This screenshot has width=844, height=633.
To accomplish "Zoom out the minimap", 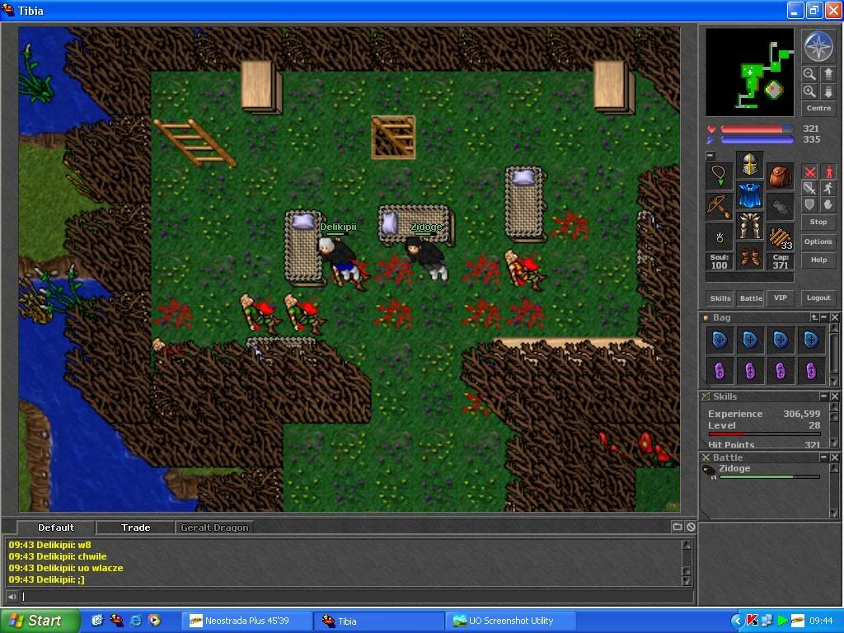I will (x=809, y=73).
